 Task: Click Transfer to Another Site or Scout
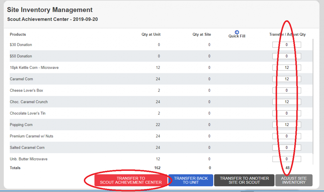coord(244,180)
